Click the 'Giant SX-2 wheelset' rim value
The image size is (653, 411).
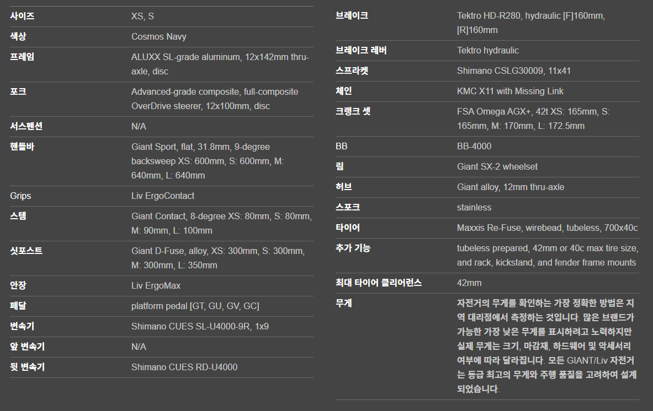497,166
